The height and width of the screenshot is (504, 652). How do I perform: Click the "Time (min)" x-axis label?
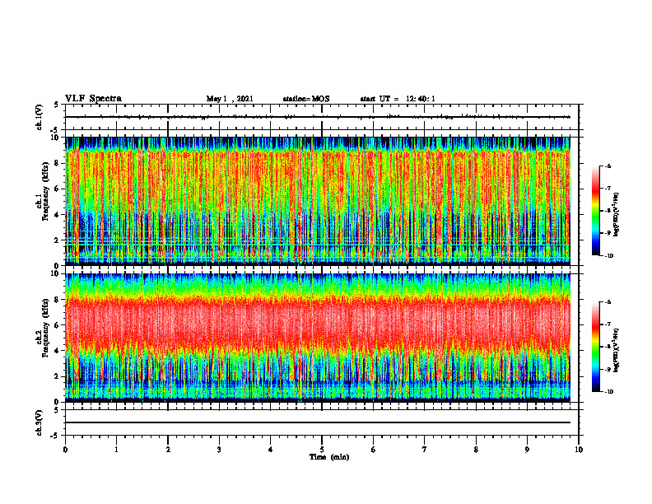click(329, 457)
